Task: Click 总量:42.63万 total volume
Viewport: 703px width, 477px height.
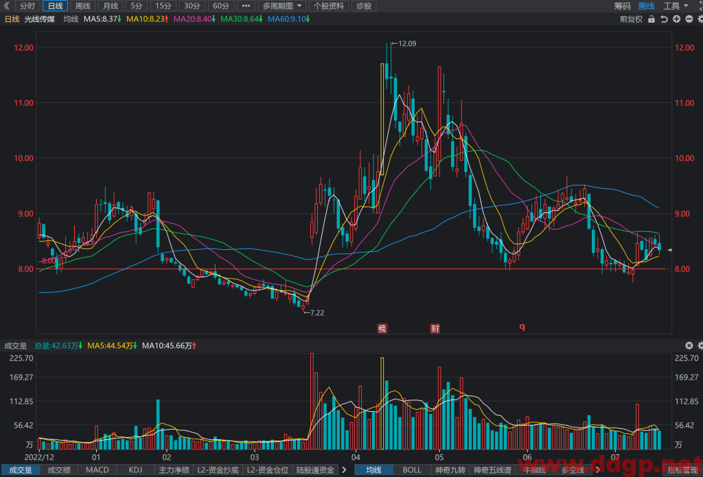Action: [58, 346]
